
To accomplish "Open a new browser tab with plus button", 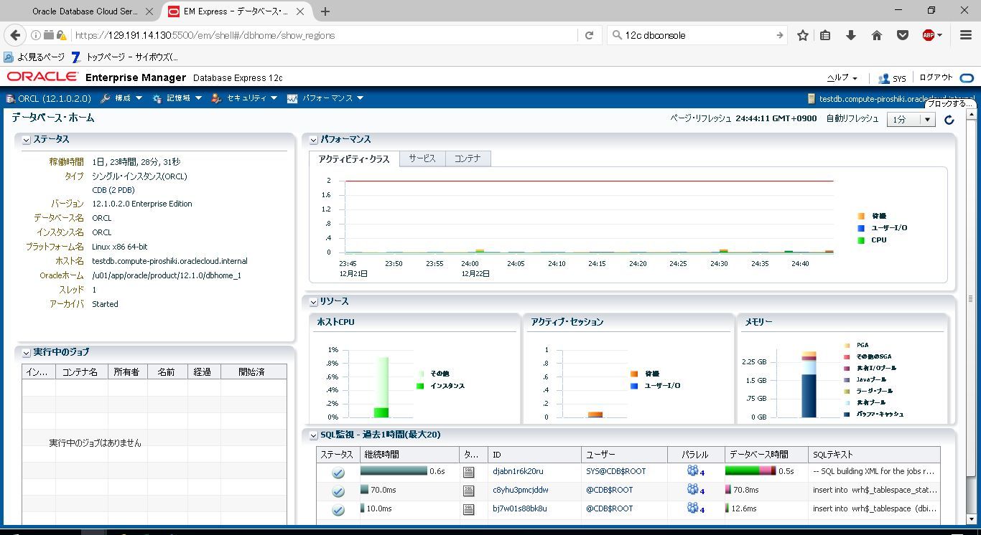I will coord(325,11).
